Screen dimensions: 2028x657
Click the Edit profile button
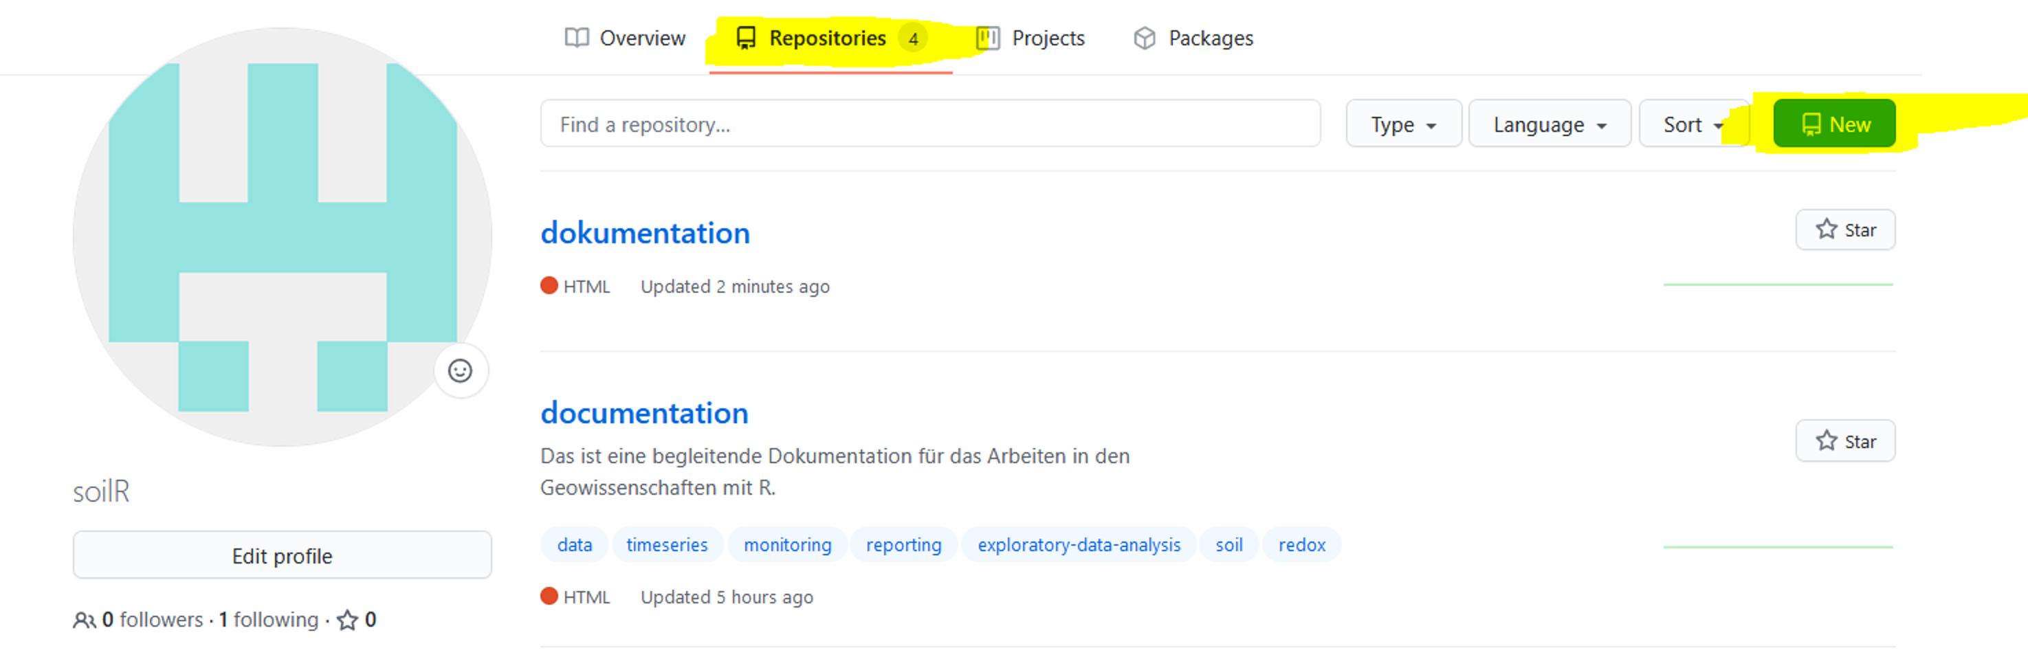(x=282, y=555)
